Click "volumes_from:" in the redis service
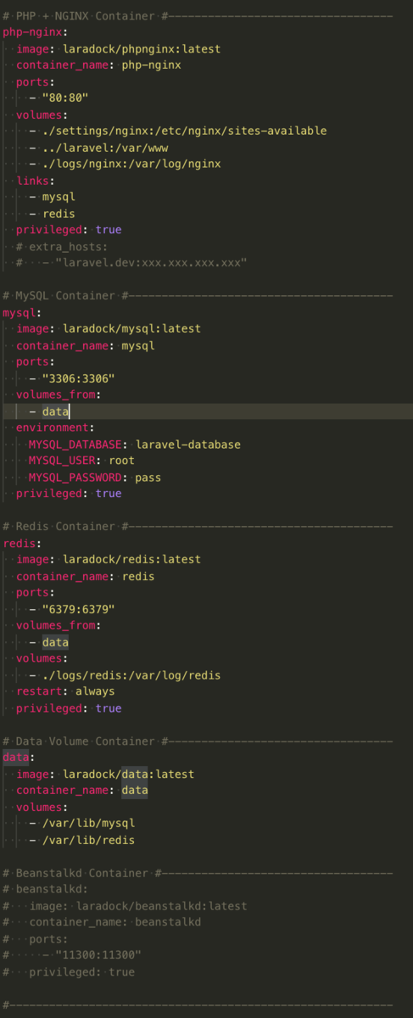Screen dimensions: 413x1018 coord(59,625)
